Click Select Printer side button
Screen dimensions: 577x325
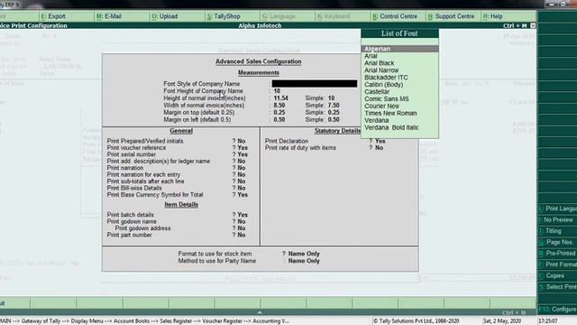[557, 287]
